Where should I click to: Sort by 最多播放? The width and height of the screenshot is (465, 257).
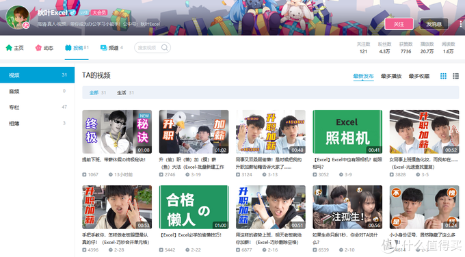pyautogui.click(x=391, y=76)
